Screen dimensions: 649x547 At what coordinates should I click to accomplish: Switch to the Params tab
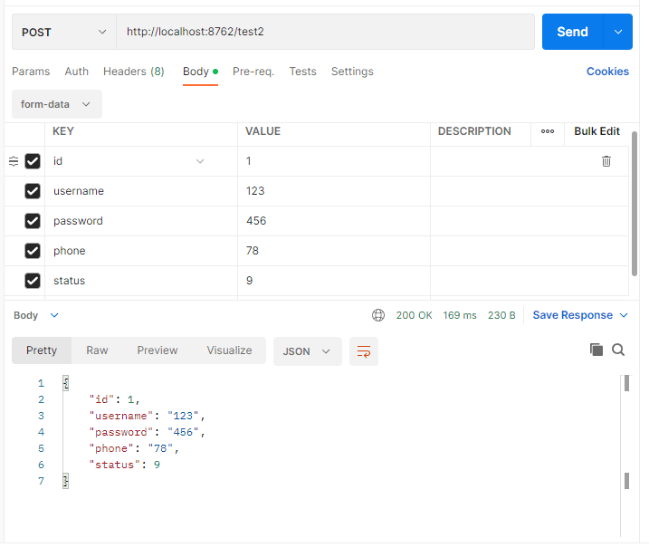point(31,72)
